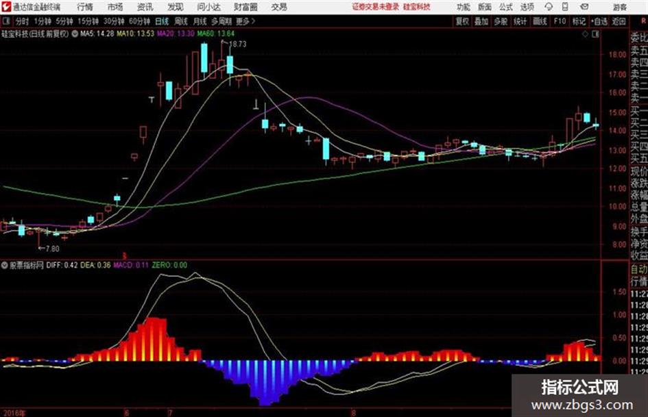Click the DEA: 0.36 value

point(95,265)
